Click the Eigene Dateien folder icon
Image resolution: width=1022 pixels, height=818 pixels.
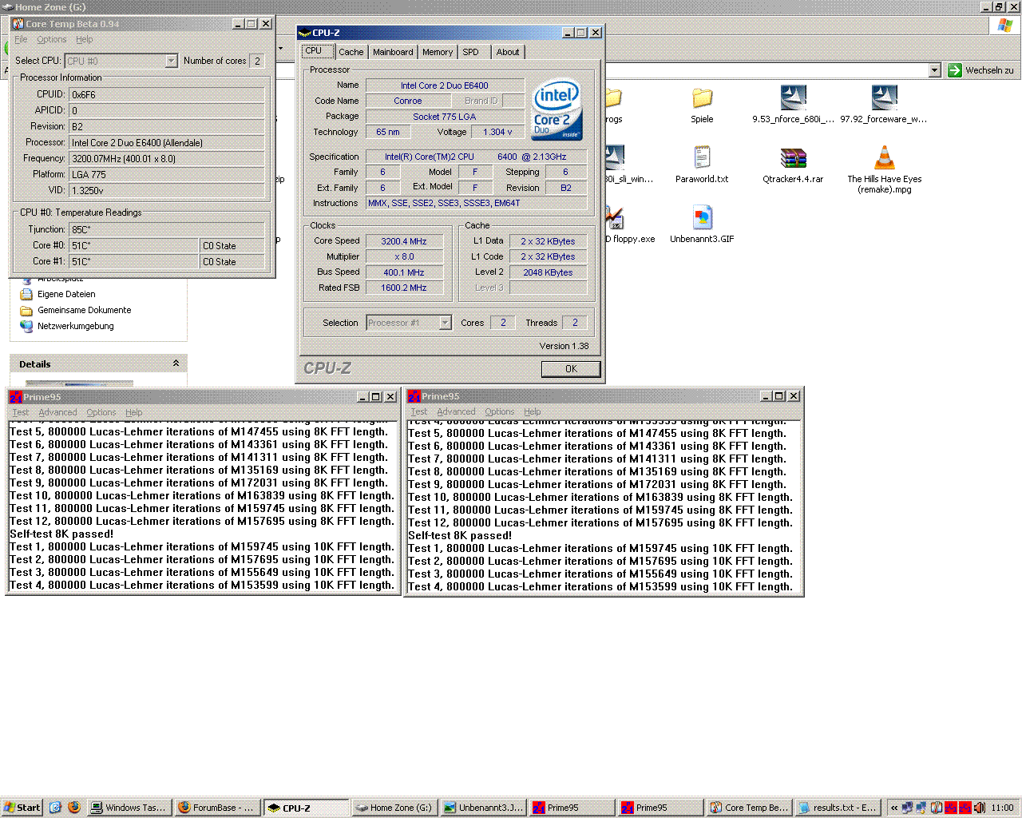(26, 294)
